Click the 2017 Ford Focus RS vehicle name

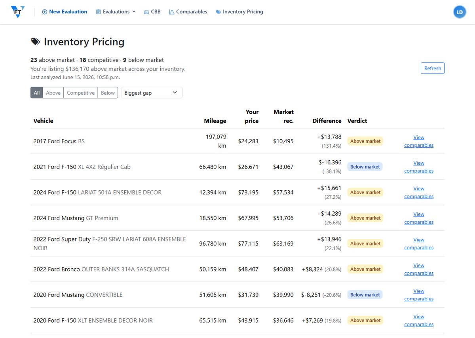coord(59,141)
